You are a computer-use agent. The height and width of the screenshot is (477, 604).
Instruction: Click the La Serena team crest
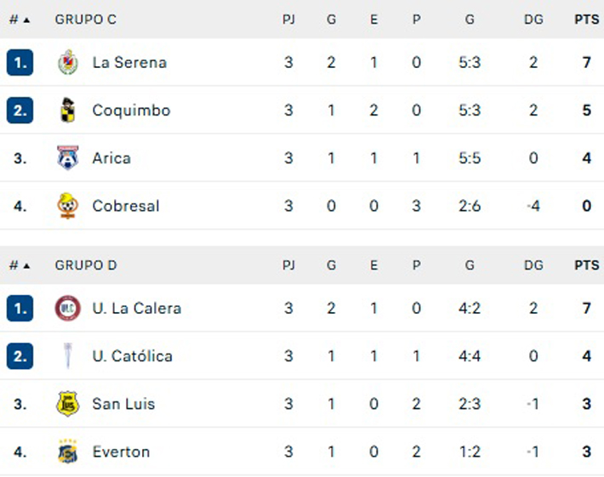(68, 62)
